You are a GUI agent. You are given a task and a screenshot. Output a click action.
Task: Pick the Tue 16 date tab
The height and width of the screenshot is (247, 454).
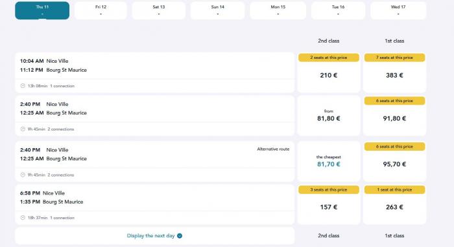click(338, 10)
